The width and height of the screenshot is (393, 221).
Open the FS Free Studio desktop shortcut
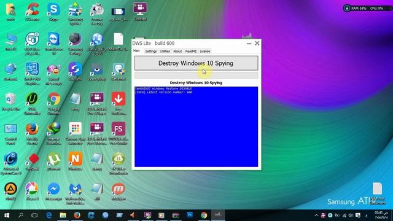[x=119, y=134]
